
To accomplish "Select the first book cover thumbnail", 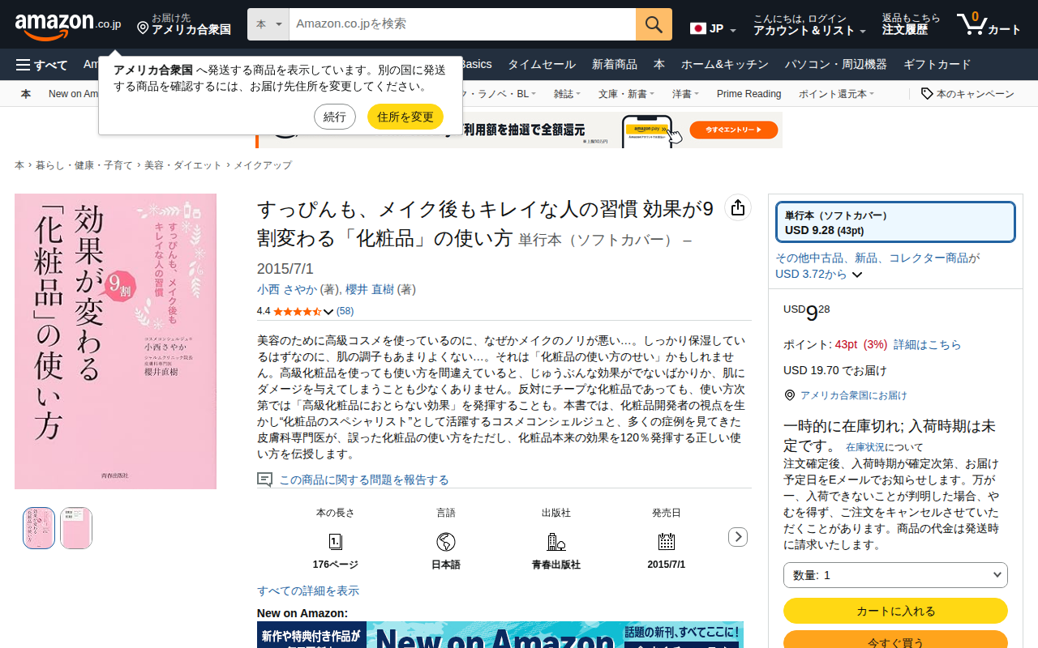I will [x=39, y=528].
